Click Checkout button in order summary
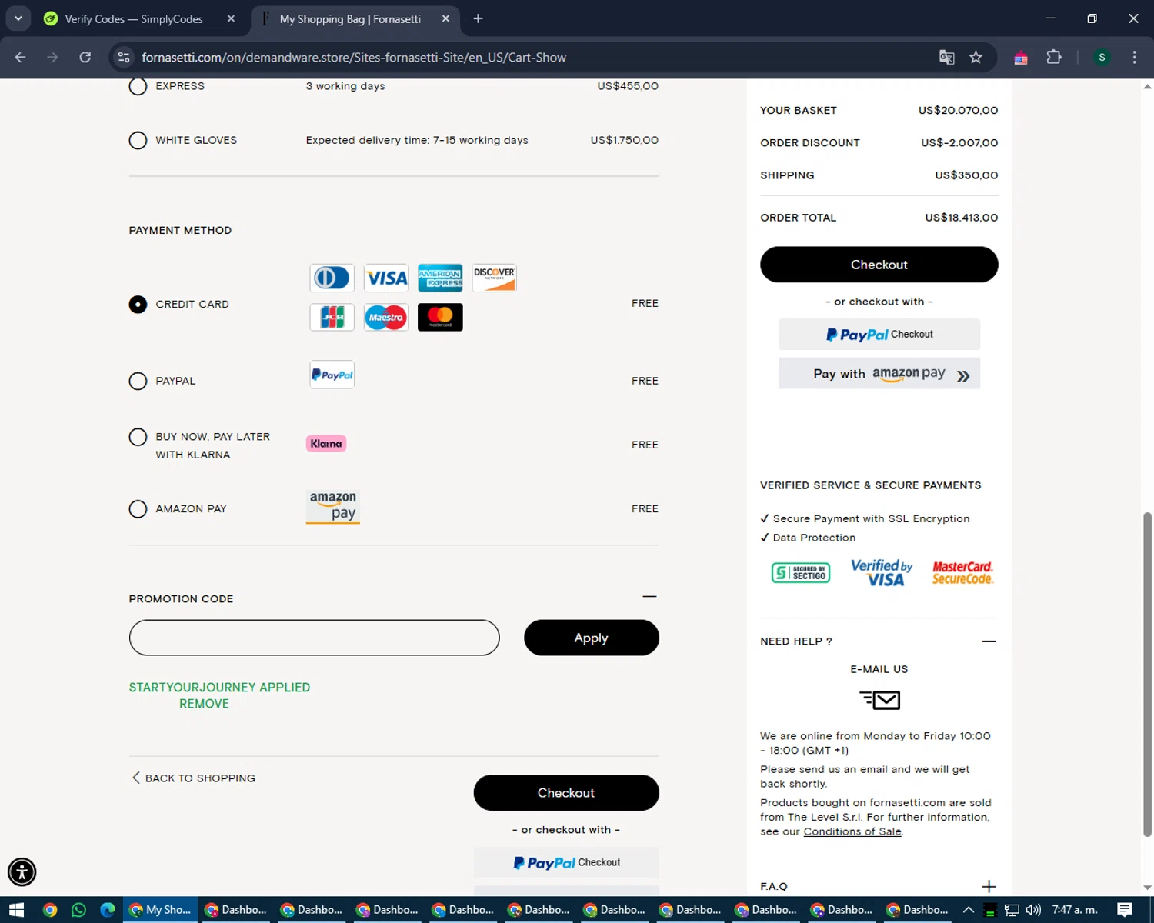The image size is (1154, 923). (879, 265)
